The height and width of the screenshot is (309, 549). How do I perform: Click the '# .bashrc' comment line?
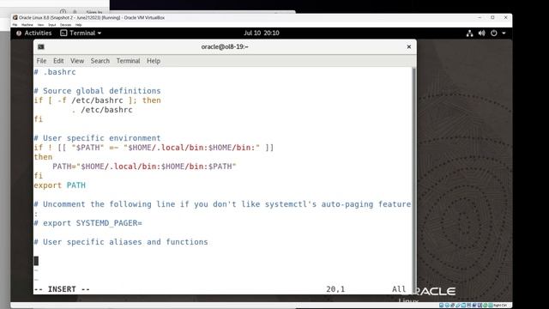pos(55,72)
